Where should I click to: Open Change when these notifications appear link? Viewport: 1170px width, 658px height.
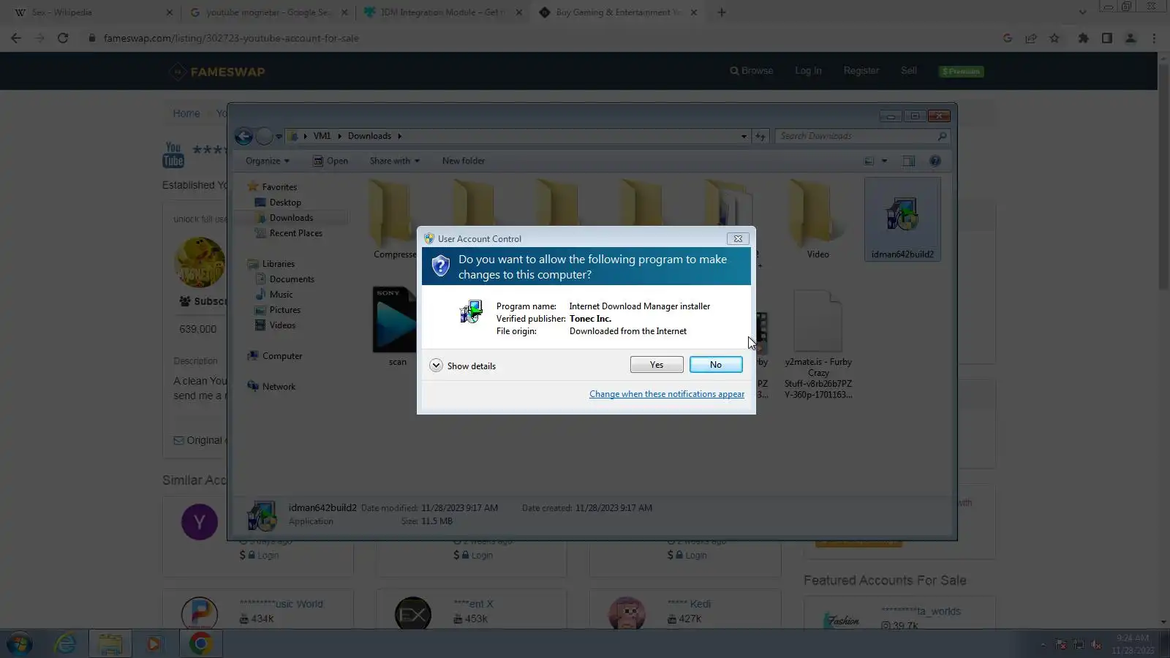coord(667,394)
